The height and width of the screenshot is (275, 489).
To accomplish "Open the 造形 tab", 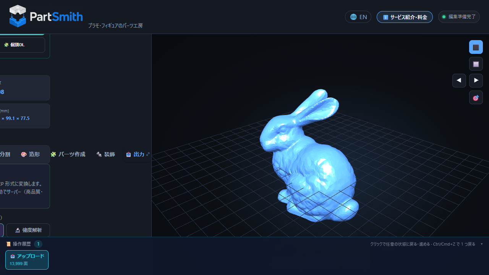I will click(x=30, y=154).
